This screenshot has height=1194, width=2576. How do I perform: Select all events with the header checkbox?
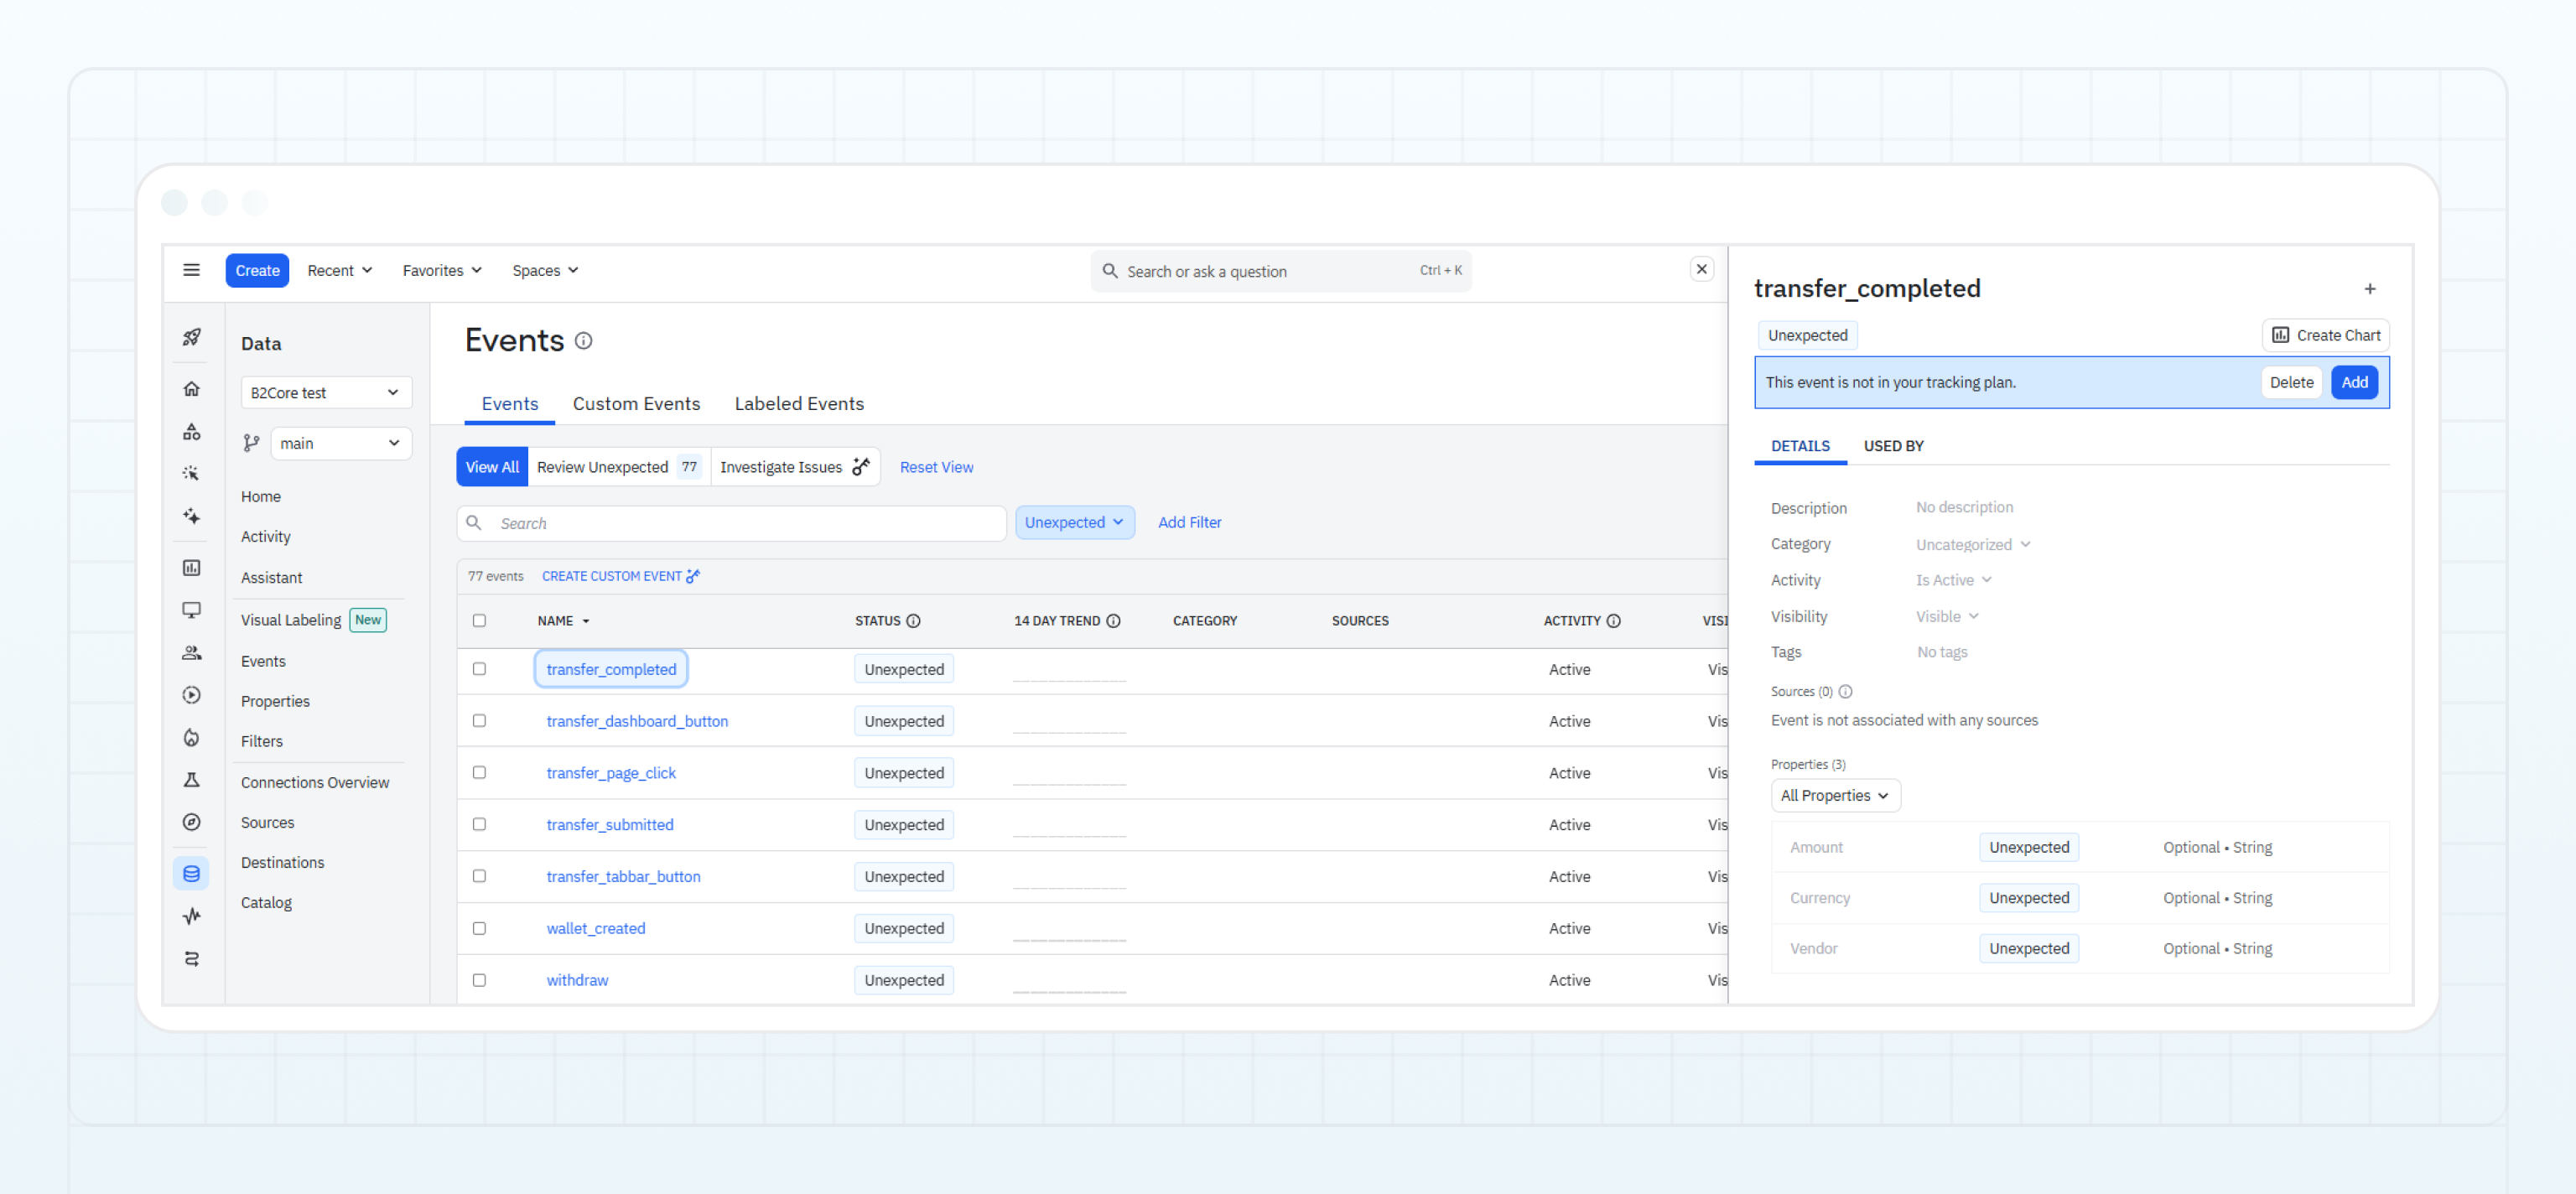coord(480,620)
